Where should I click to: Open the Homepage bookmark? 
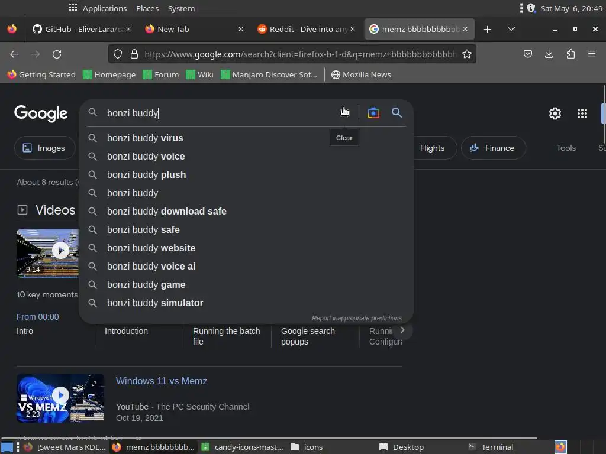(109, 74)
